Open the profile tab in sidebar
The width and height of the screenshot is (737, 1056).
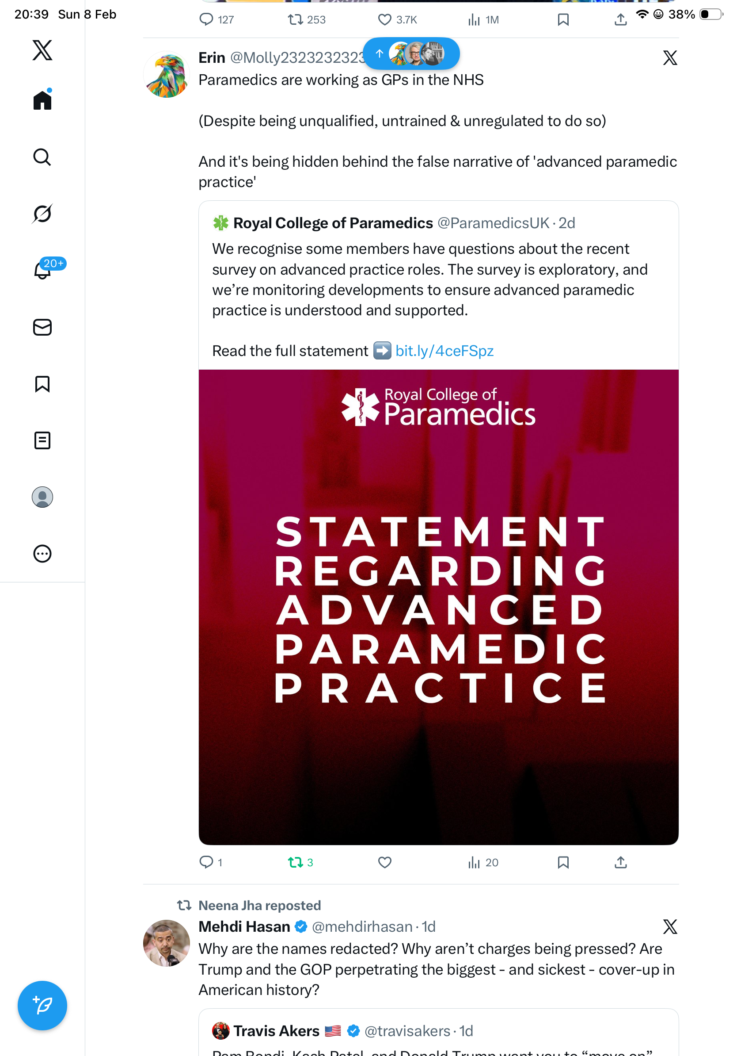(x=42, y=497)
